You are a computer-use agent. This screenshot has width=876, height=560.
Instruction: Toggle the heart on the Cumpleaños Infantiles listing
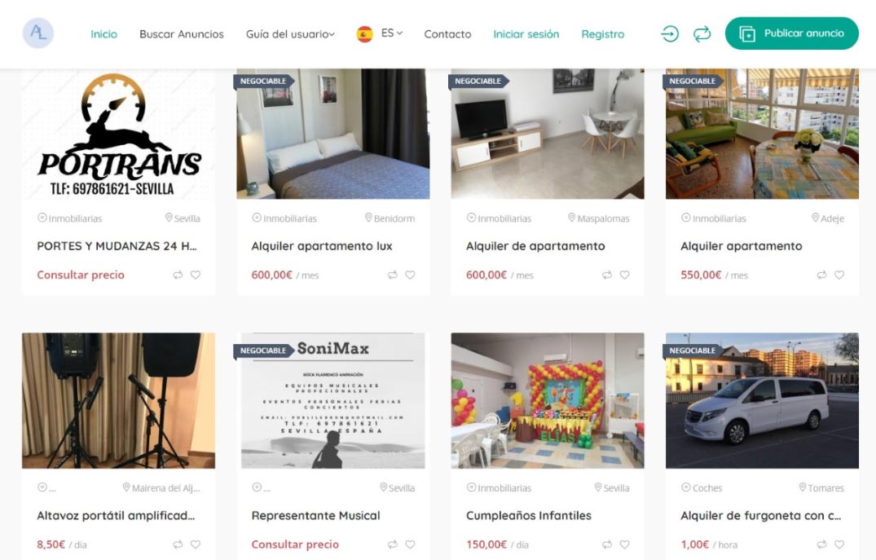pos(624,545)
